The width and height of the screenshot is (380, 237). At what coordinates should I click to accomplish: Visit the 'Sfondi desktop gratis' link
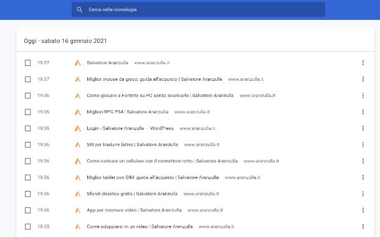pyautogui.click(x=132, y=193)
